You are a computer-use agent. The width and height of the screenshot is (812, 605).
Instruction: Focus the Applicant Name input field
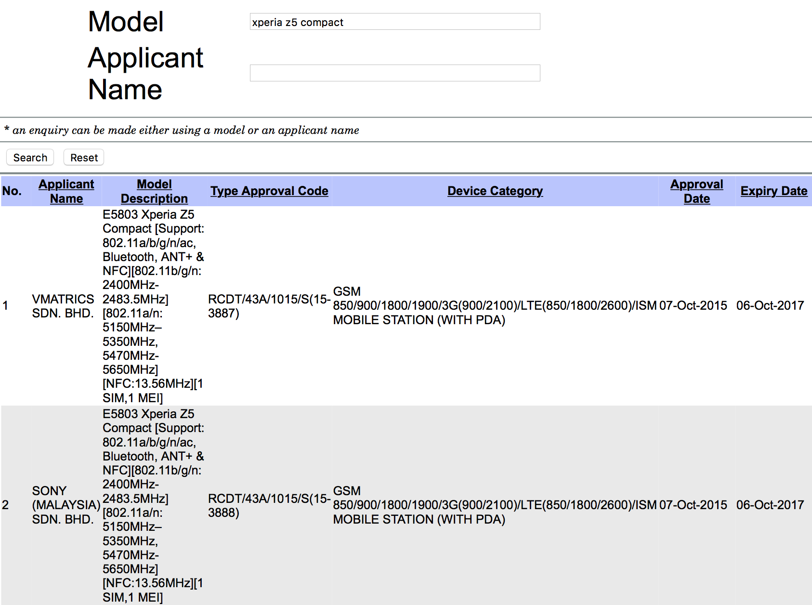coord(395,73)
